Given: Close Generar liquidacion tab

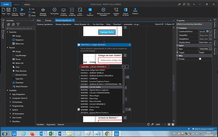Looking at the screenshot, I should [x=73, y=20].
